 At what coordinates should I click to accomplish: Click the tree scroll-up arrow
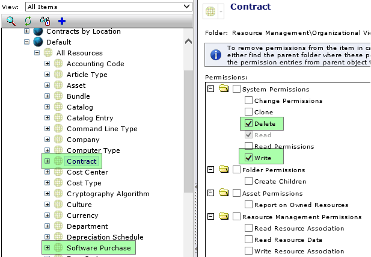tap(188, 42)
